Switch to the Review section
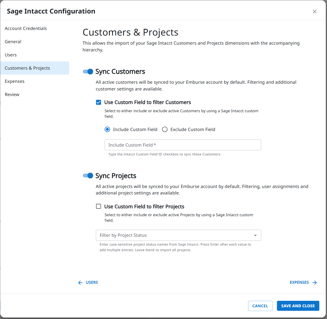This screenshot has height=319, width=327. 12,94
